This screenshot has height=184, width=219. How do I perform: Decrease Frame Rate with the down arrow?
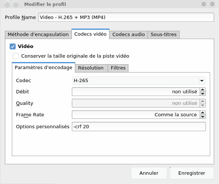click(203, 117)
